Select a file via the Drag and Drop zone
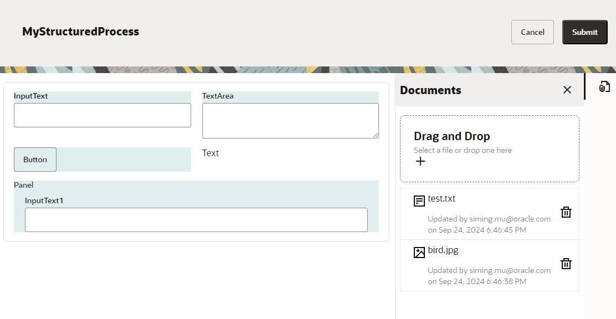 [489, 148]
